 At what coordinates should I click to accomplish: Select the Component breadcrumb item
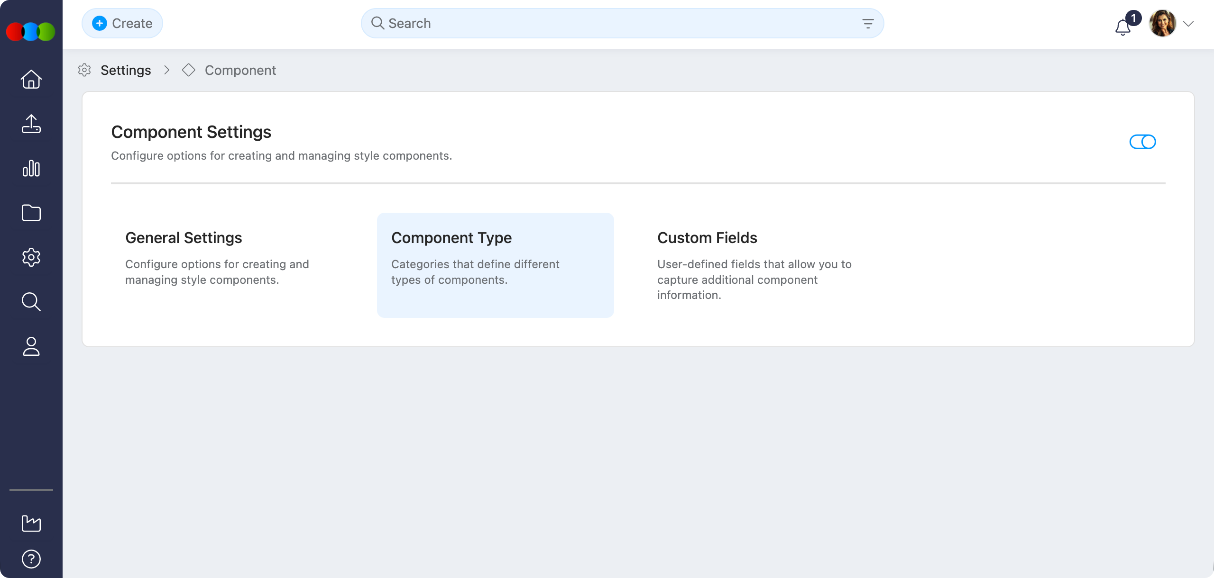click(x=240, y=70)
